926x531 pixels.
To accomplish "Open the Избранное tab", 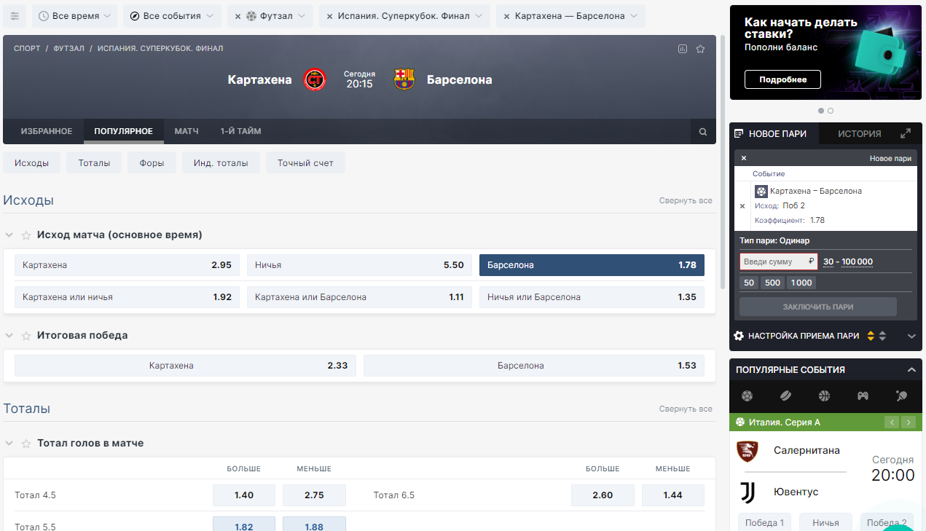I will click(47, 132).
